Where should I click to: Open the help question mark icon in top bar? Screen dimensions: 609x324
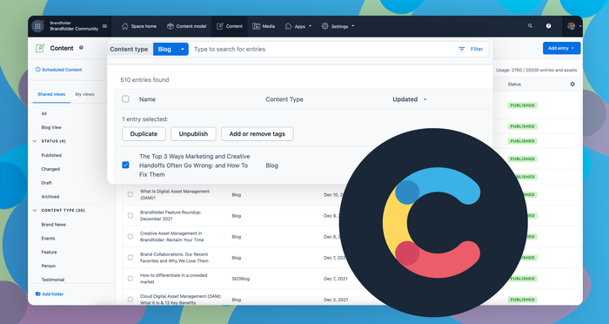tap(548, 26)
